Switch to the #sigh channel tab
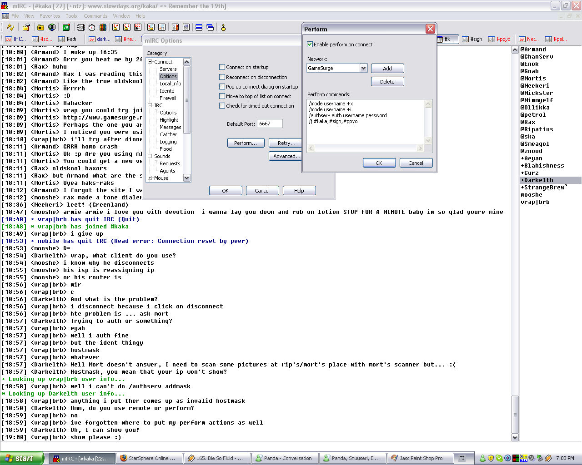The image size is (582, 465). click(472, 39)
